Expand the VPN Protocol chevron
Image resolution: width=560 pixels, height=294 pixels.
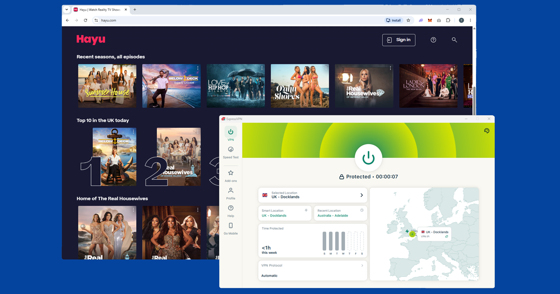(362, 266)
